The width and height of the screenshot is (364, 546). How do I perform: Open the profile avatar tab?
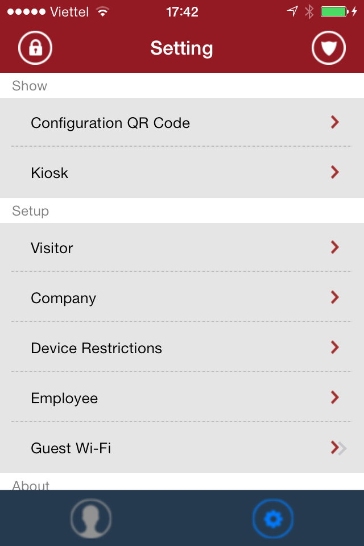coord(91,518)
